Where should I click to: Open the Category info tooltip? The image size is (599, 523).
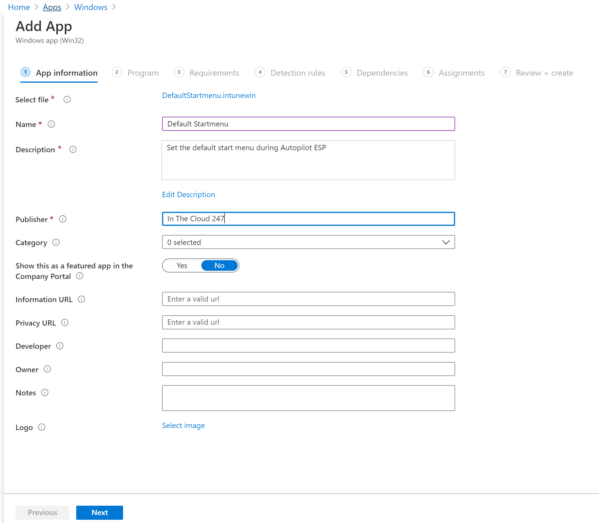click(x=56, y=243)
